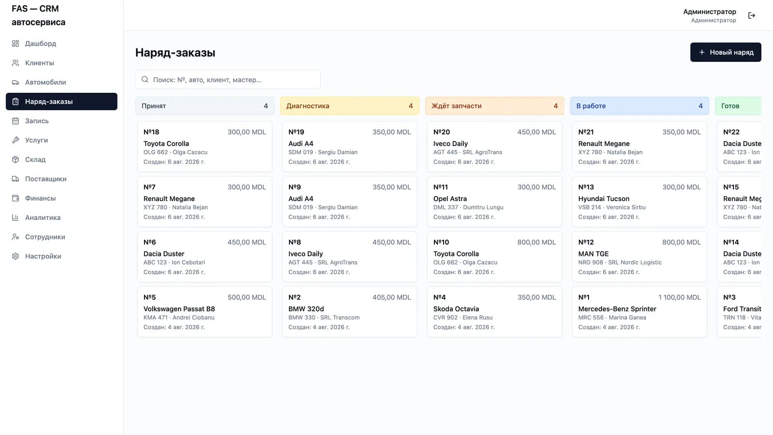
Task: Click the Администратор user name in header
Action: click(709, 12)
